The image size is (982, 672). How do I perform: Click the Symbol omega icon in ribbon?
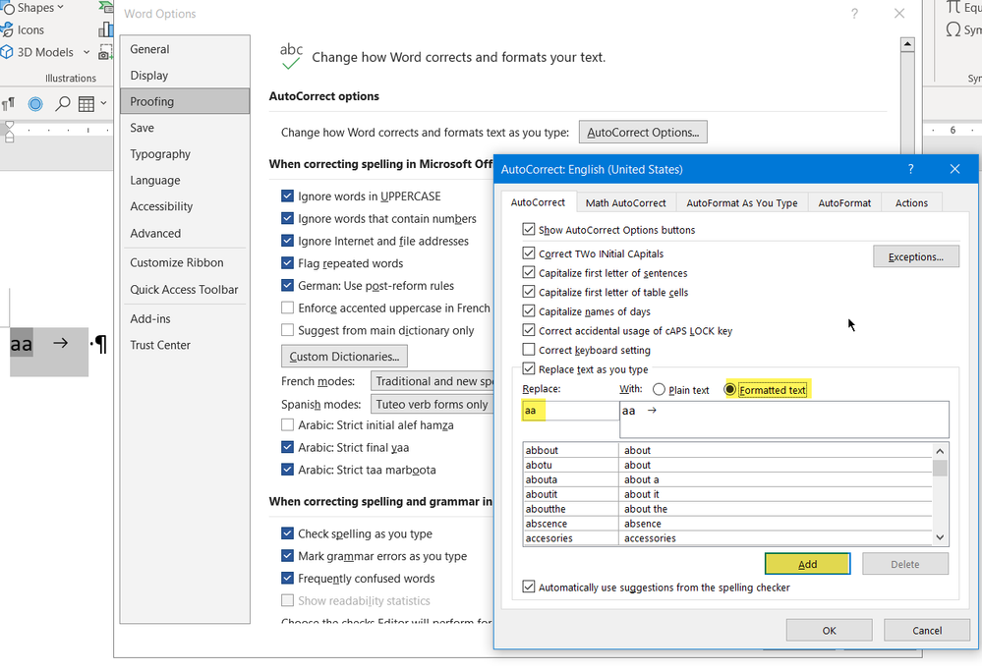pos(953,29)
